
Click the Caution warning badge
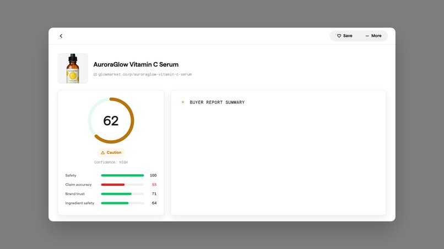(x=111, y=153)
